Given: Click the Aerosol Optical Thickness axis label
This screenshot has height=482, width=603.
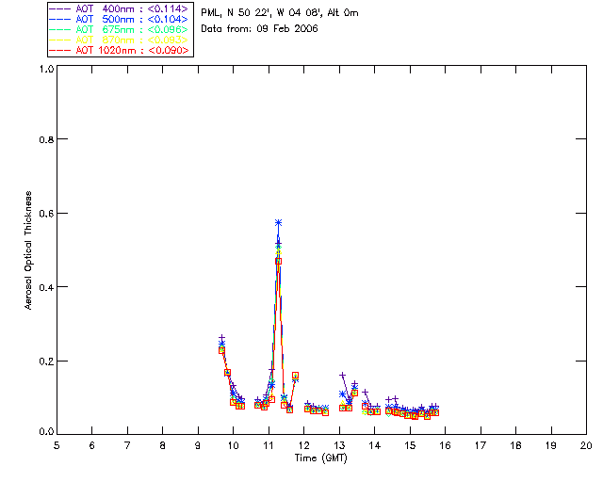Looking at the screenshot, I should (28, 250).
